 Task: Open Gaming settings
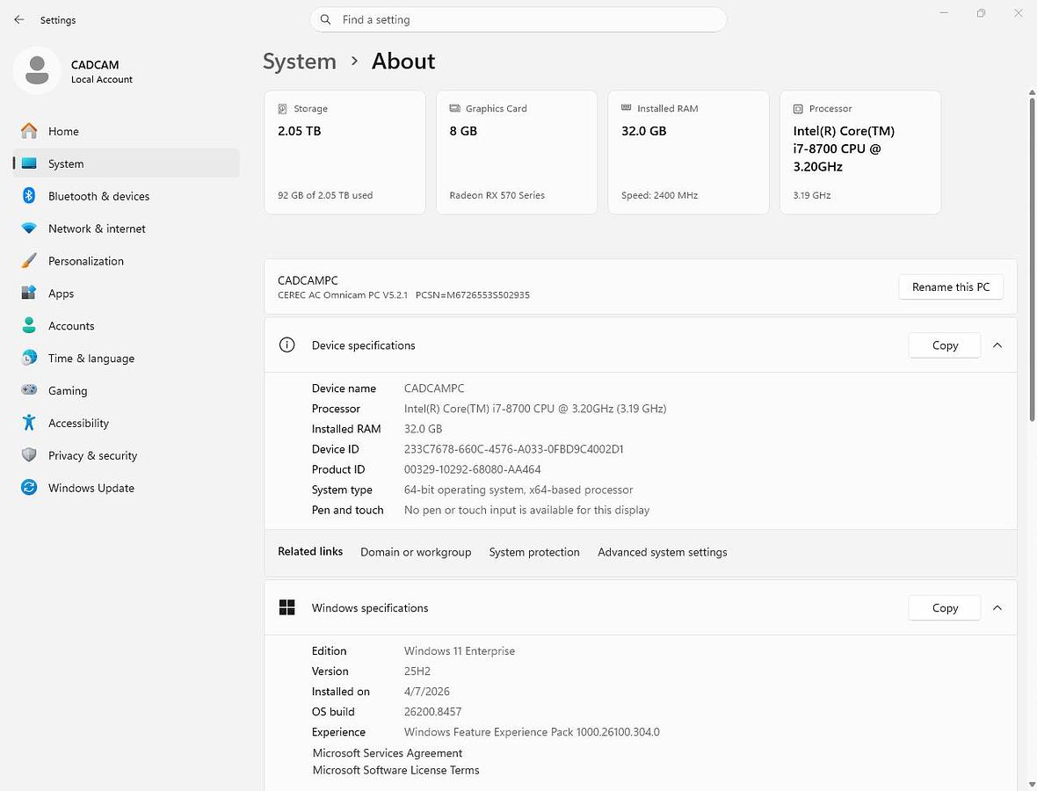pos(127,390)
